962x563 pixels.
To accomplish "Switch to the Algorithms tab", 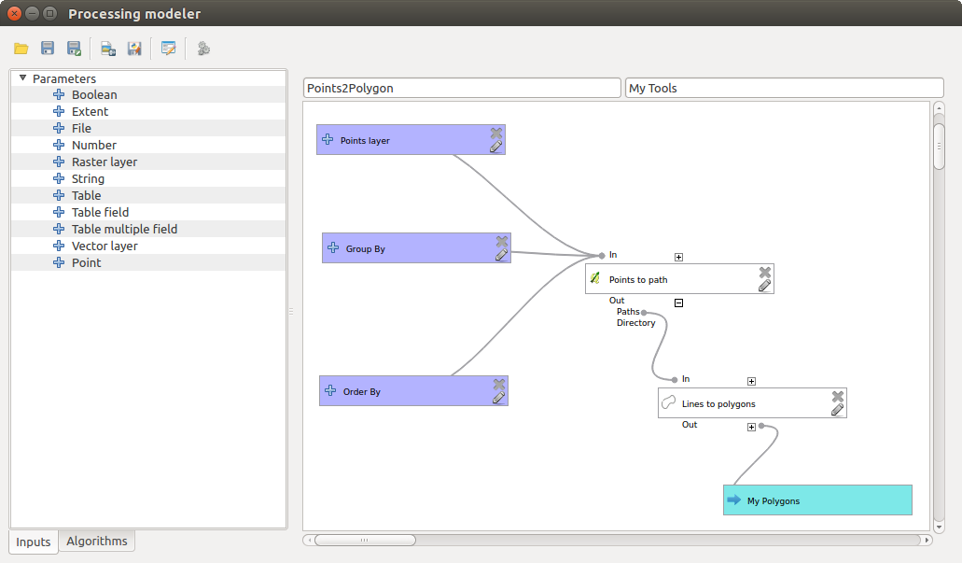I will tap(97, 542).
